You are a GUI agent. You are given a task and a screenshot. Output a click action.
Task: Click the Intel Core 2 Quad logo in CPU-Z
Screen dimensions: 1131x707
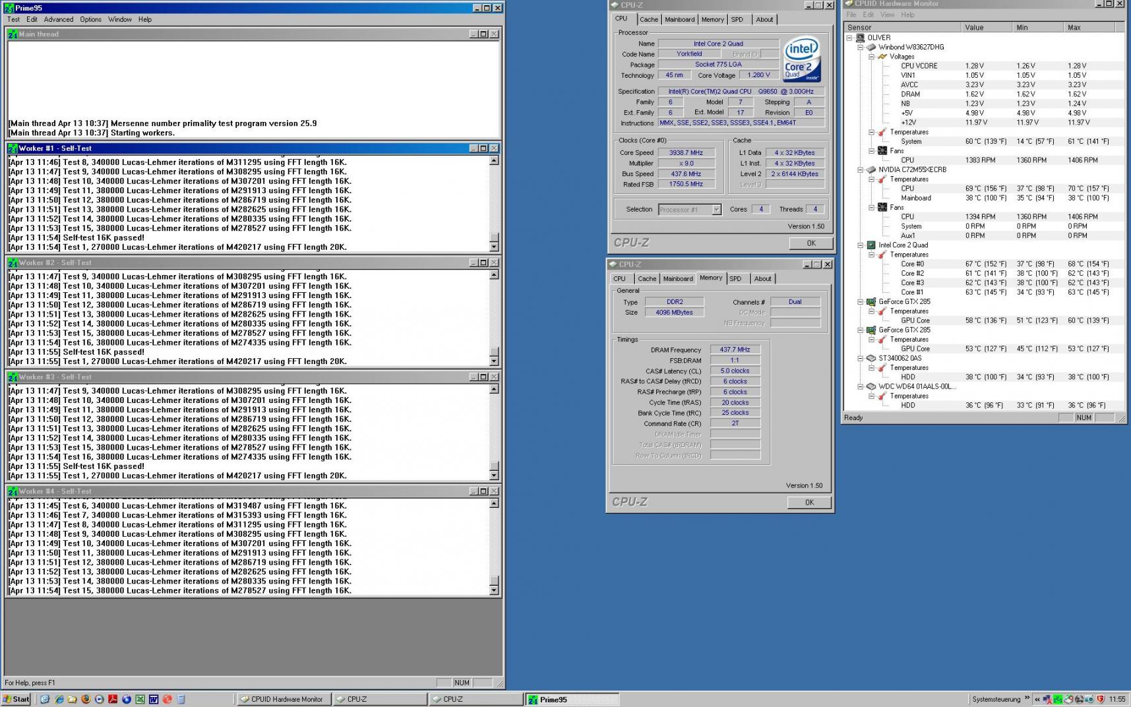coord(802,59)
